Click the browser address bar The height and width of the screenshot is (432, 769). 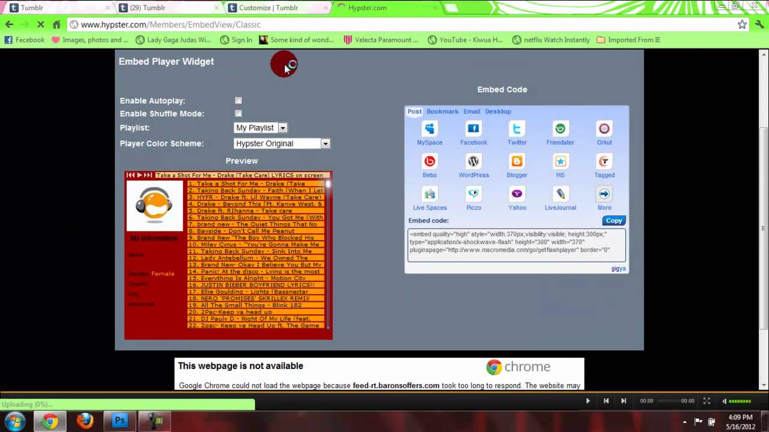tap(403, 25)
